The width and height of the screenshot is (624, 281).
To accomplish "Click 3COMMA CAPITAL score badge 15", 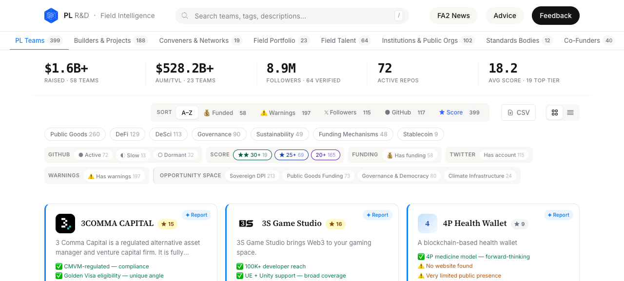I will pyautogui.click(x=167, y=224).
